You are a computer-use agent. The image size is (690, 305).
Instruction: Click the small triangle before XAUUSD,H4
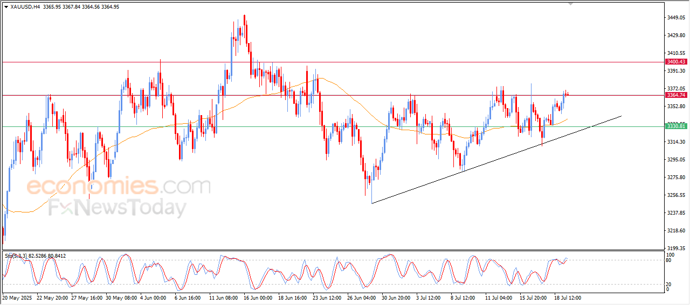coord(6,7)
